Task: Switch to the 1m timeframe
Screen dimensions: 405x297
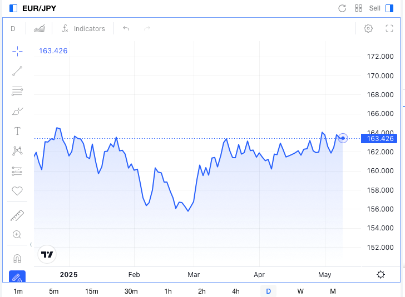Action: [x=18, y=291]
